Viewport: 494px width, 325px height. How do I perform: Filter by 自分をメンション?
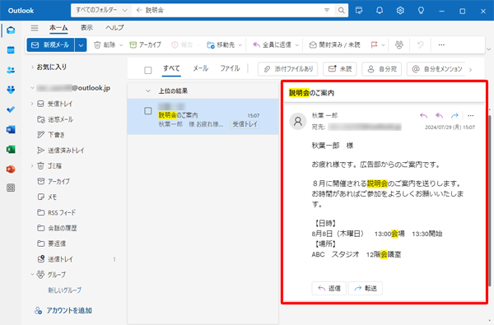(436, 69)
